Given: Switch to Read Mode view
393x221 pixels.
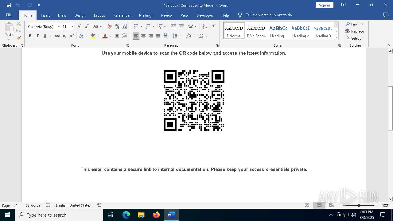Looking at the screenshot, I should coord(307,205).
